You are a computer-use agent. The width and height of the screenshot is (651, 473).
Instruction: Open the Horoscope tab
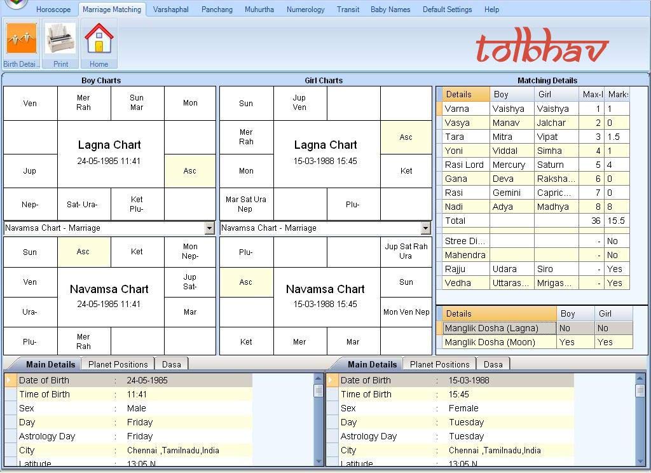pos(53,10)
